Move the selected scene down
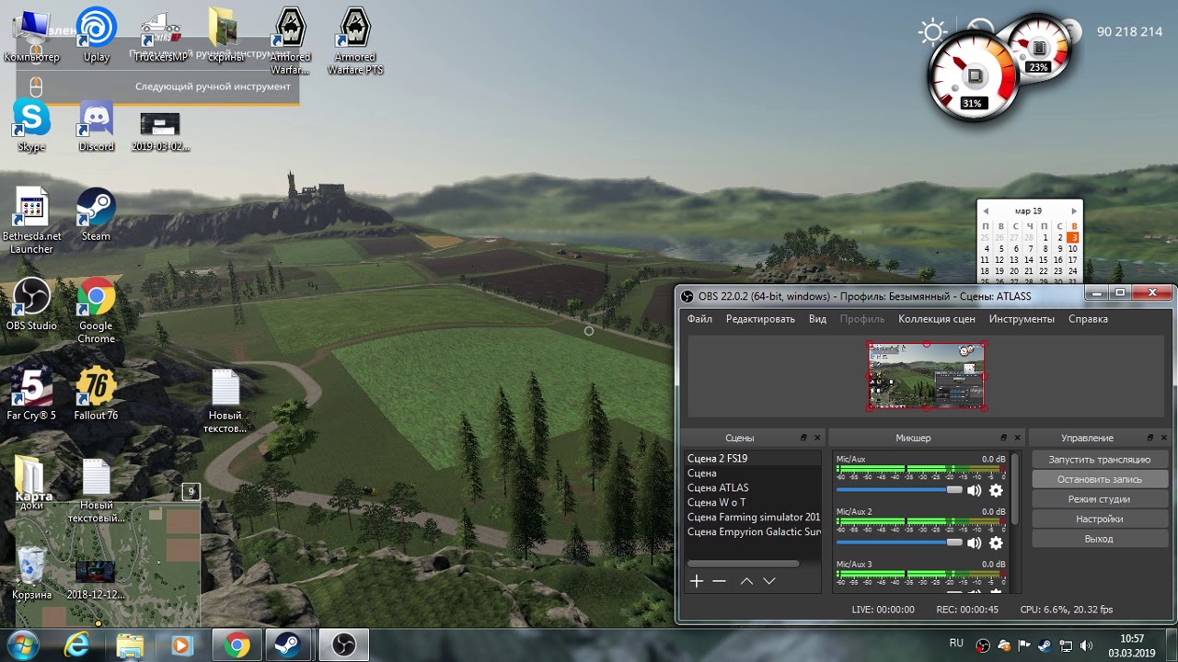The height and width of the screenshot is (662, 1178). [x=769, y=581]
